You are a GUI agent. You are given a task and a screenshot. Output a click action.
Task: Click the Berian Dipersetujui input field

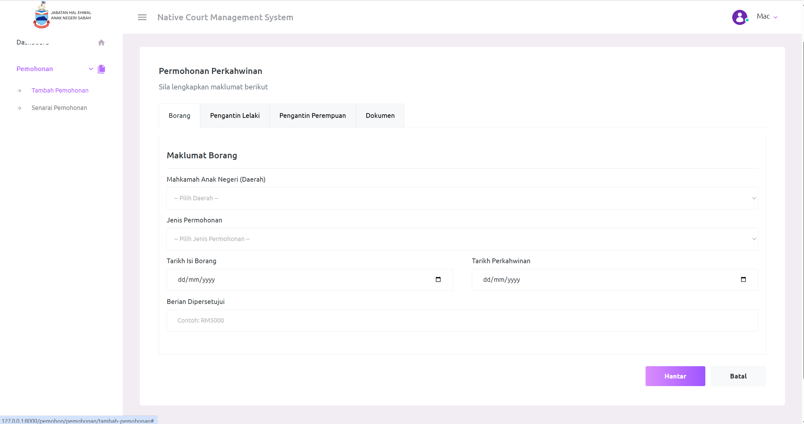coord(462,321)
